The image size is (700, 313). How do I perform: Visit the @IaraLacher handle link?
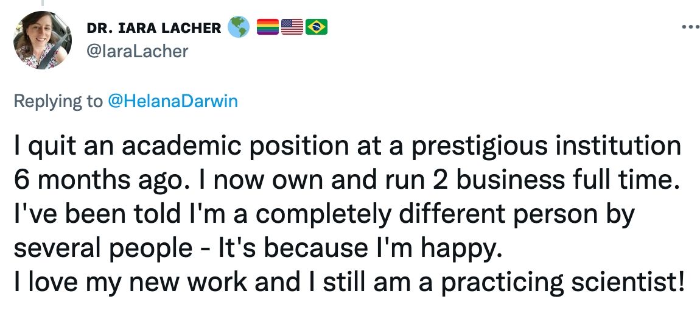138,51
